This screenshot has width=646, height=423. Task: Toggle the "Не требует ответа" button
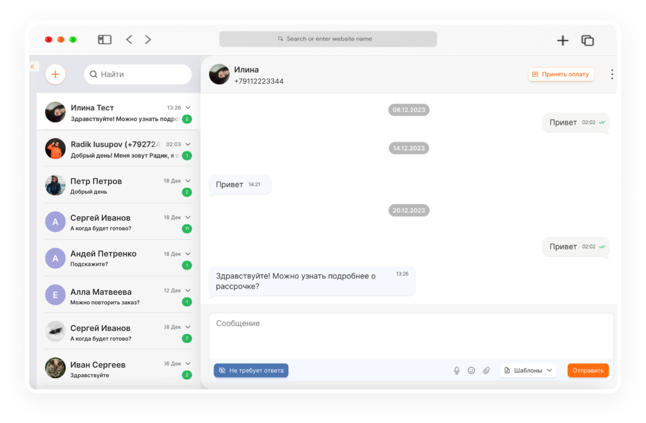pos(251,370)
